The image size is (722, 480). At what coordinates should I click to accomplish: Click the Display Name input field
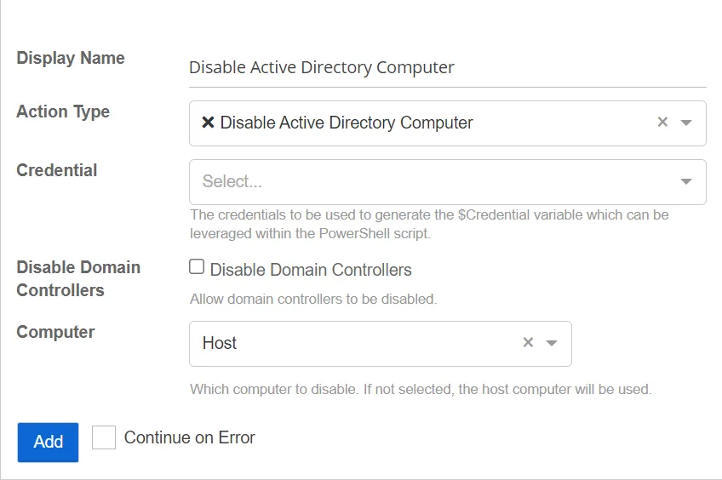click(447, 67)
